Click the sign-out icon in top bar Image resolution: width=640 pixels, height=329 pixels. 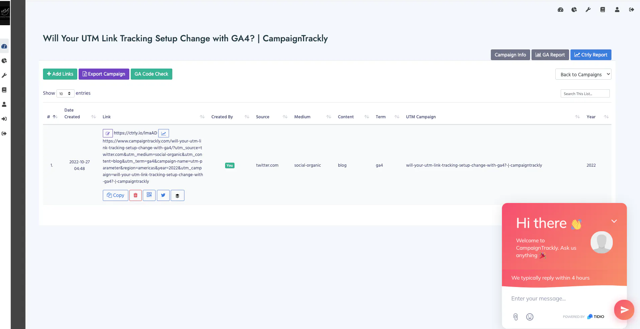(632, 10)
